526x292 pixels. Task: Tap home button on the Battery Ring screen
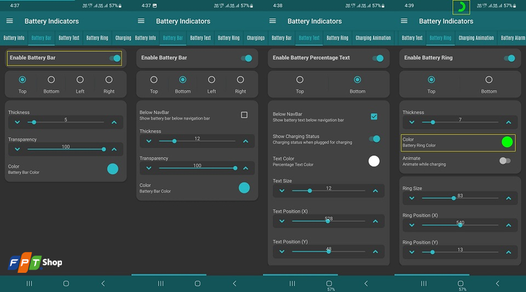point(461,283)
